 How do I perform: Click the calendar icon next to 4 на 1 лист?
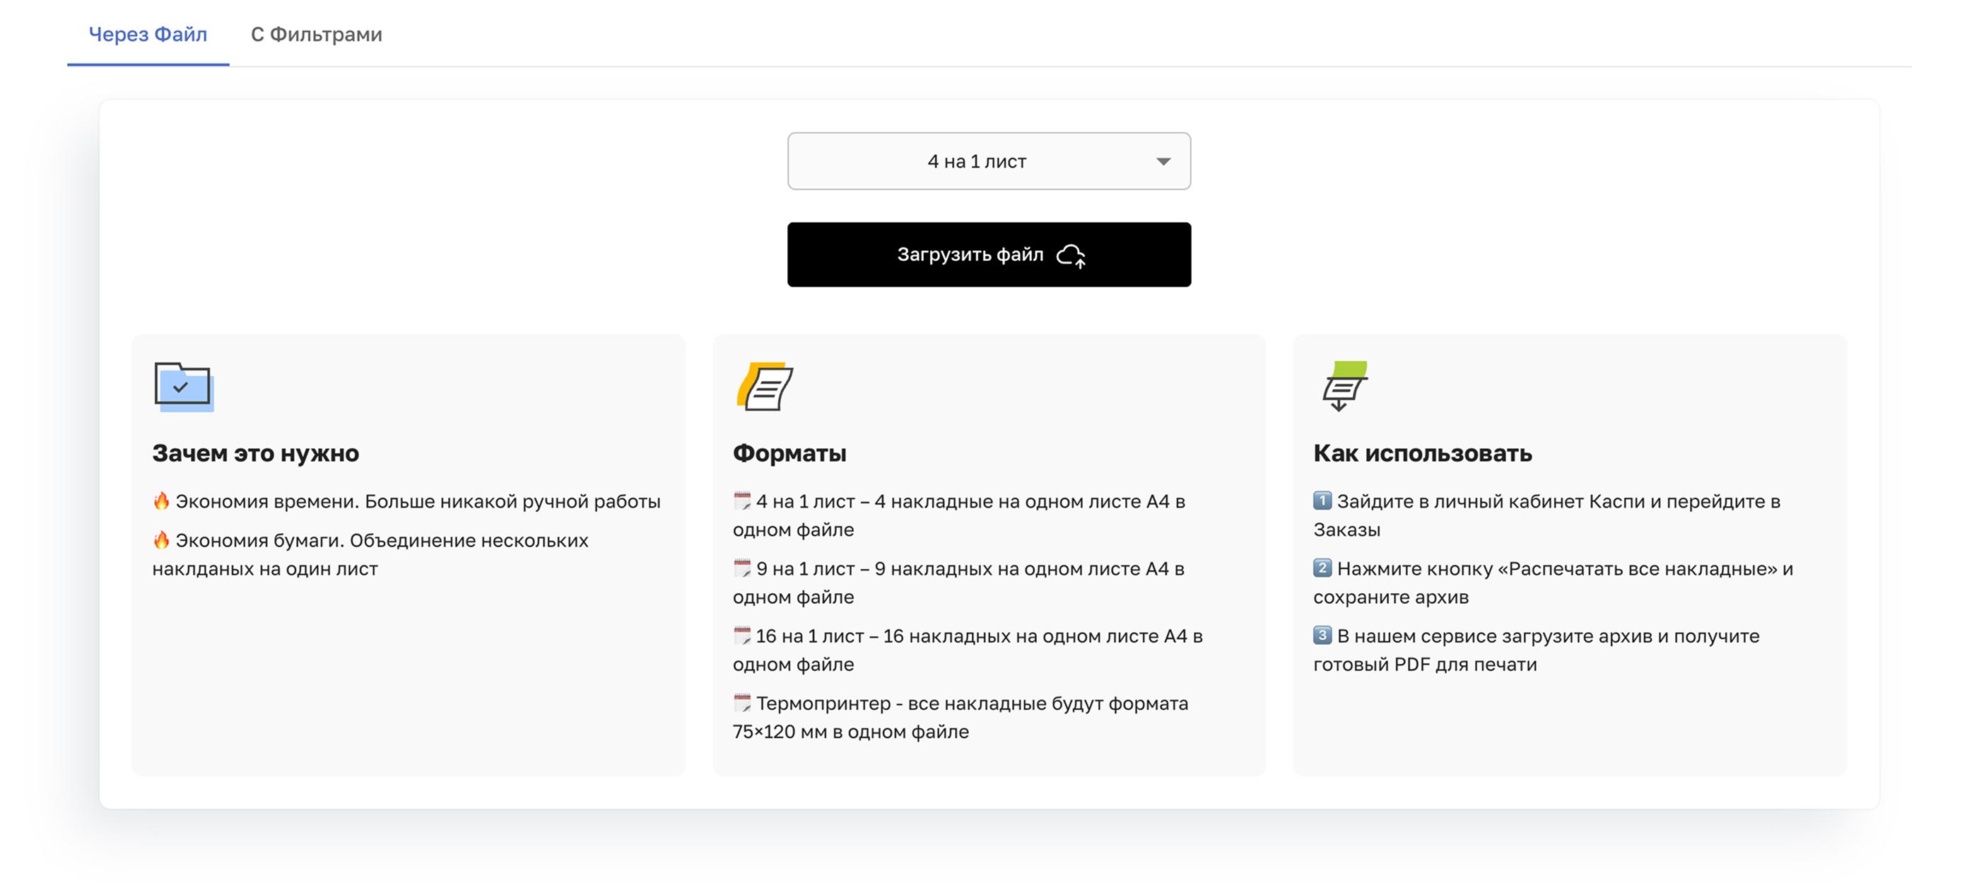pyautogui.click(x=742, y=501)
